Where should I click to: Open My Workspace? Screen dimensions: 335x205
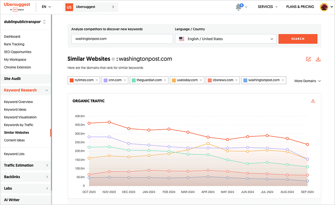[x=15, y=60]
